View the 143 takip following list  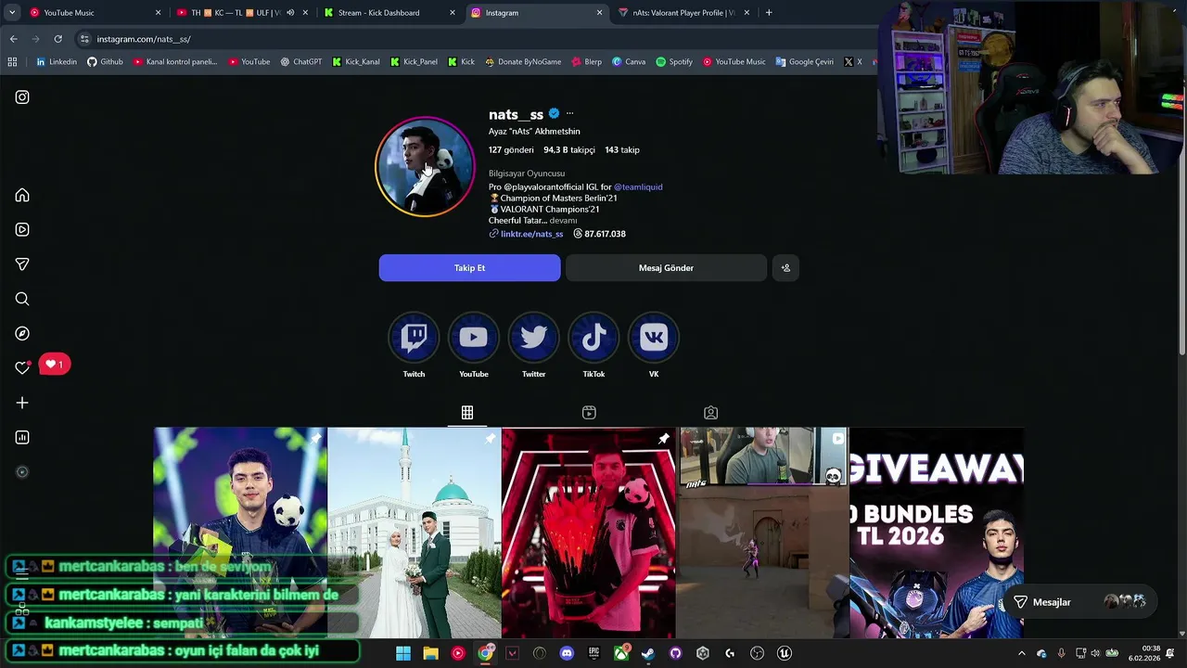tap(622, 149)
